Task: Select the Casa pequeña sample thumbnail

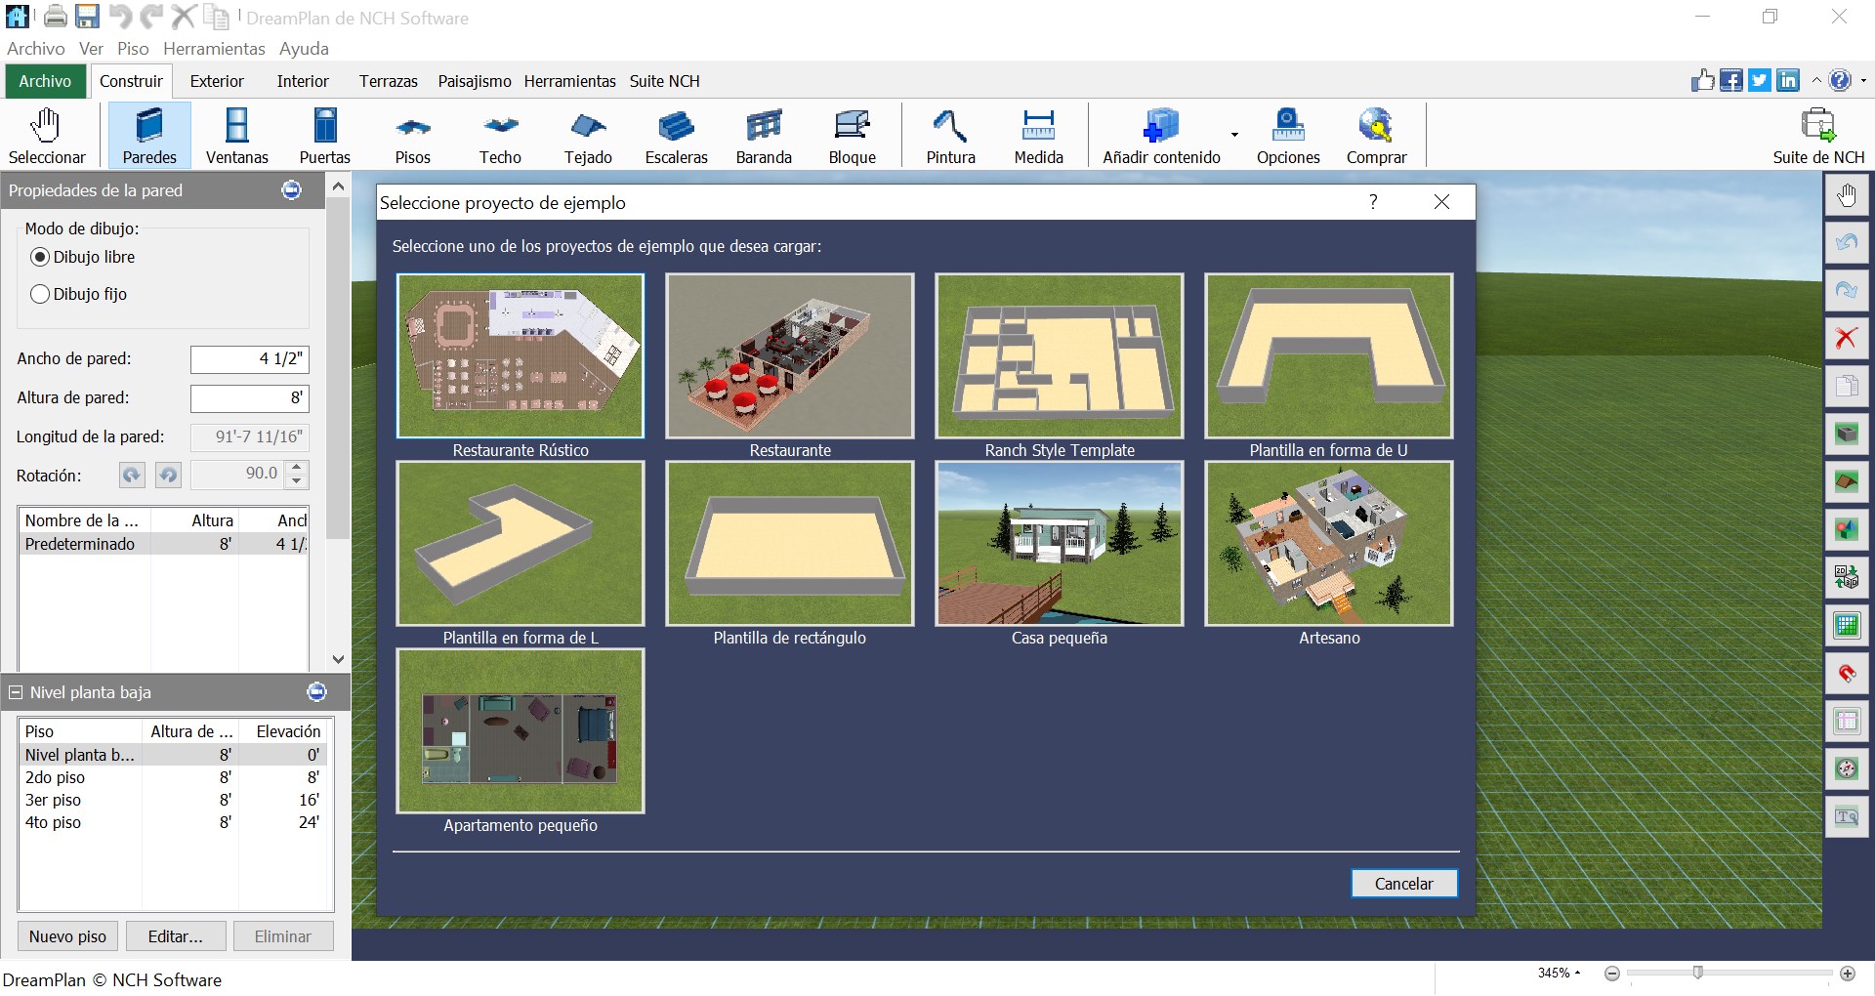Action: coord(1060,543)
